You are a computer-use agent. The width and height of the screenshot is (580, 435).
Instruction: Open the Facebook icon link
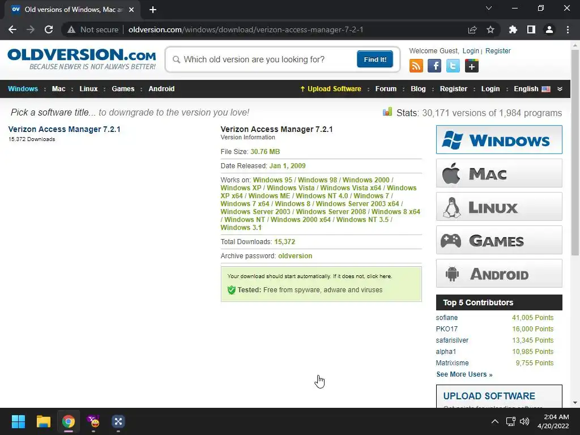pyautogui.click(x=434, y=66)
